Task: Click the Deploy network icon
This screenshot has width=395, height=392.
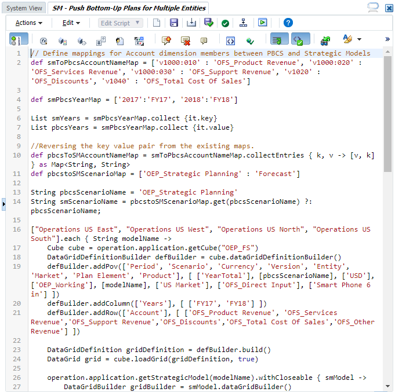Action: point(244,23)
